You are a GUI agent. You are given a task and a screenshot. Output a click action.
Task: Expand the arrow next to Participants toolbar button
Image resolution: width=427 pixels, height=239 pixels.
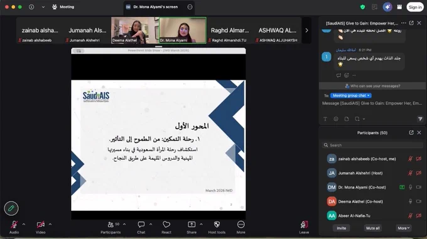[124, 225]
